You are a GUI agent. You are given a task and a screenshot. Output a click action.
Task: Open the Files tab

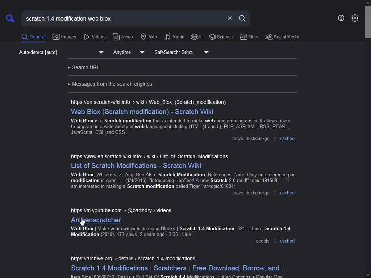click(249, 37)
